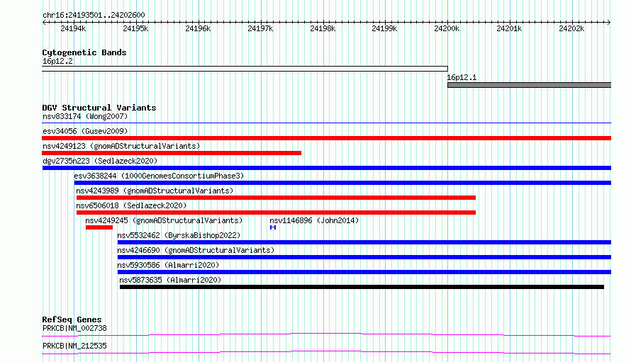Click the 24201k ruler tick label
631x362 pixels.
510,28
